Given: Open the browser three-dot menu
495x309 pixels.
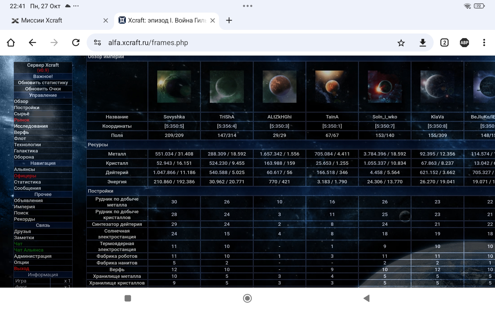Looking at the screenshot, I should pyautogui.click(x=484, y=43).
